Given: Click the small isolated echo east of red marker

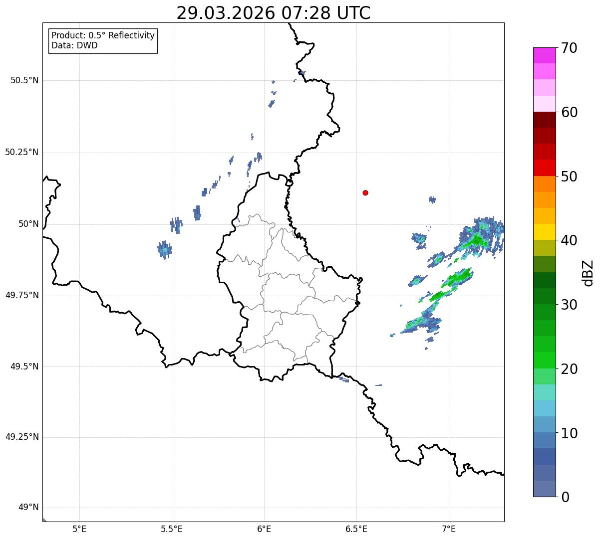Looking at the screenshot, I should pyautogui.click(x=432, y=200).
